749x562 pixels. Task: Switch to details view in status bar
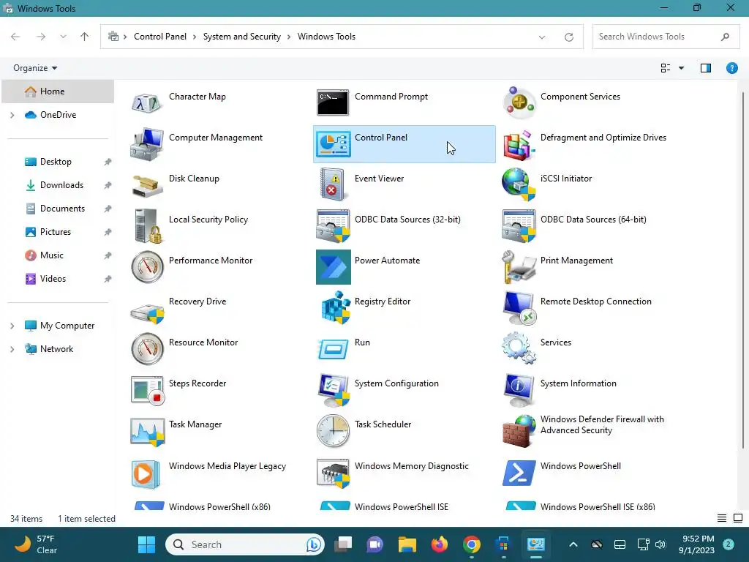(x=722, y=518)
